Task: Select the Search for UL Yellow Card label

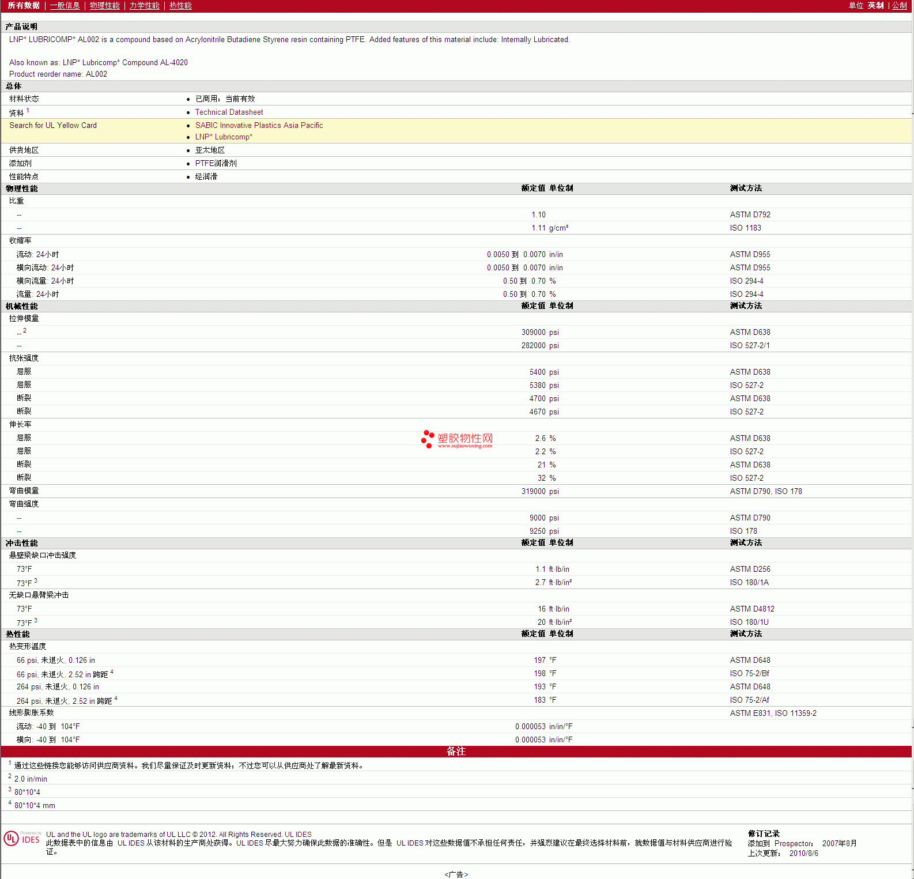Action: click(53, 126)
